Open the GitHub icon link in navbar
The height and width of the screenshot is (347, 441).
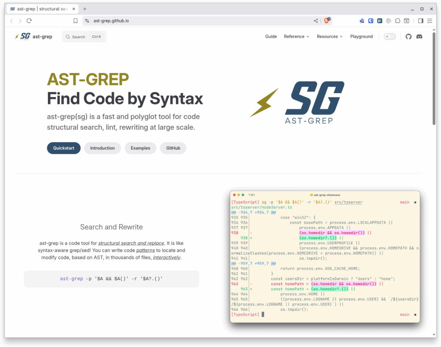pyautogui.click(x=408, y=37)
